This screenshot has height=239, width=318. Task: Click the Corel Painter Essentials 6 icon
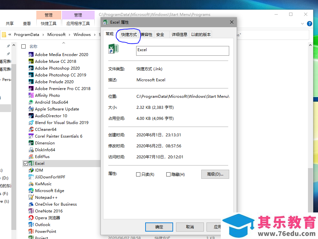point(31,136)
